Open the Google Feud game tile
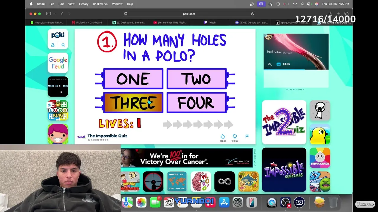378x212 pixels. click(58, 63)
